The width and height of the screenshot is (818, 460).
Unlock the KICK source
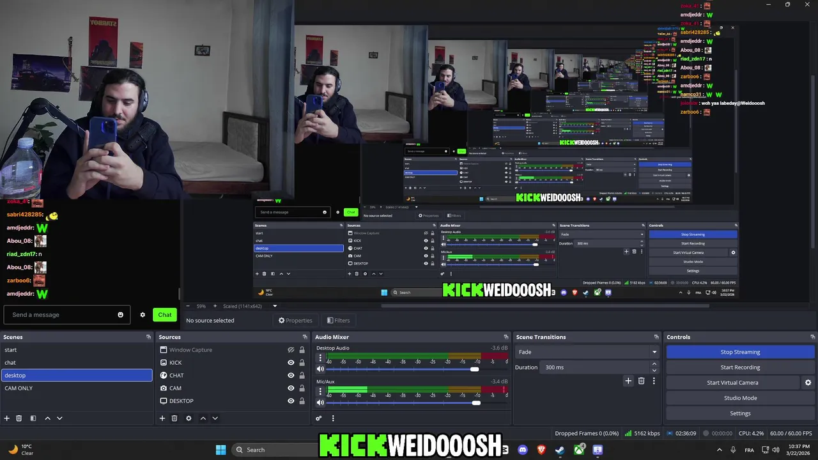click(302, 362)
